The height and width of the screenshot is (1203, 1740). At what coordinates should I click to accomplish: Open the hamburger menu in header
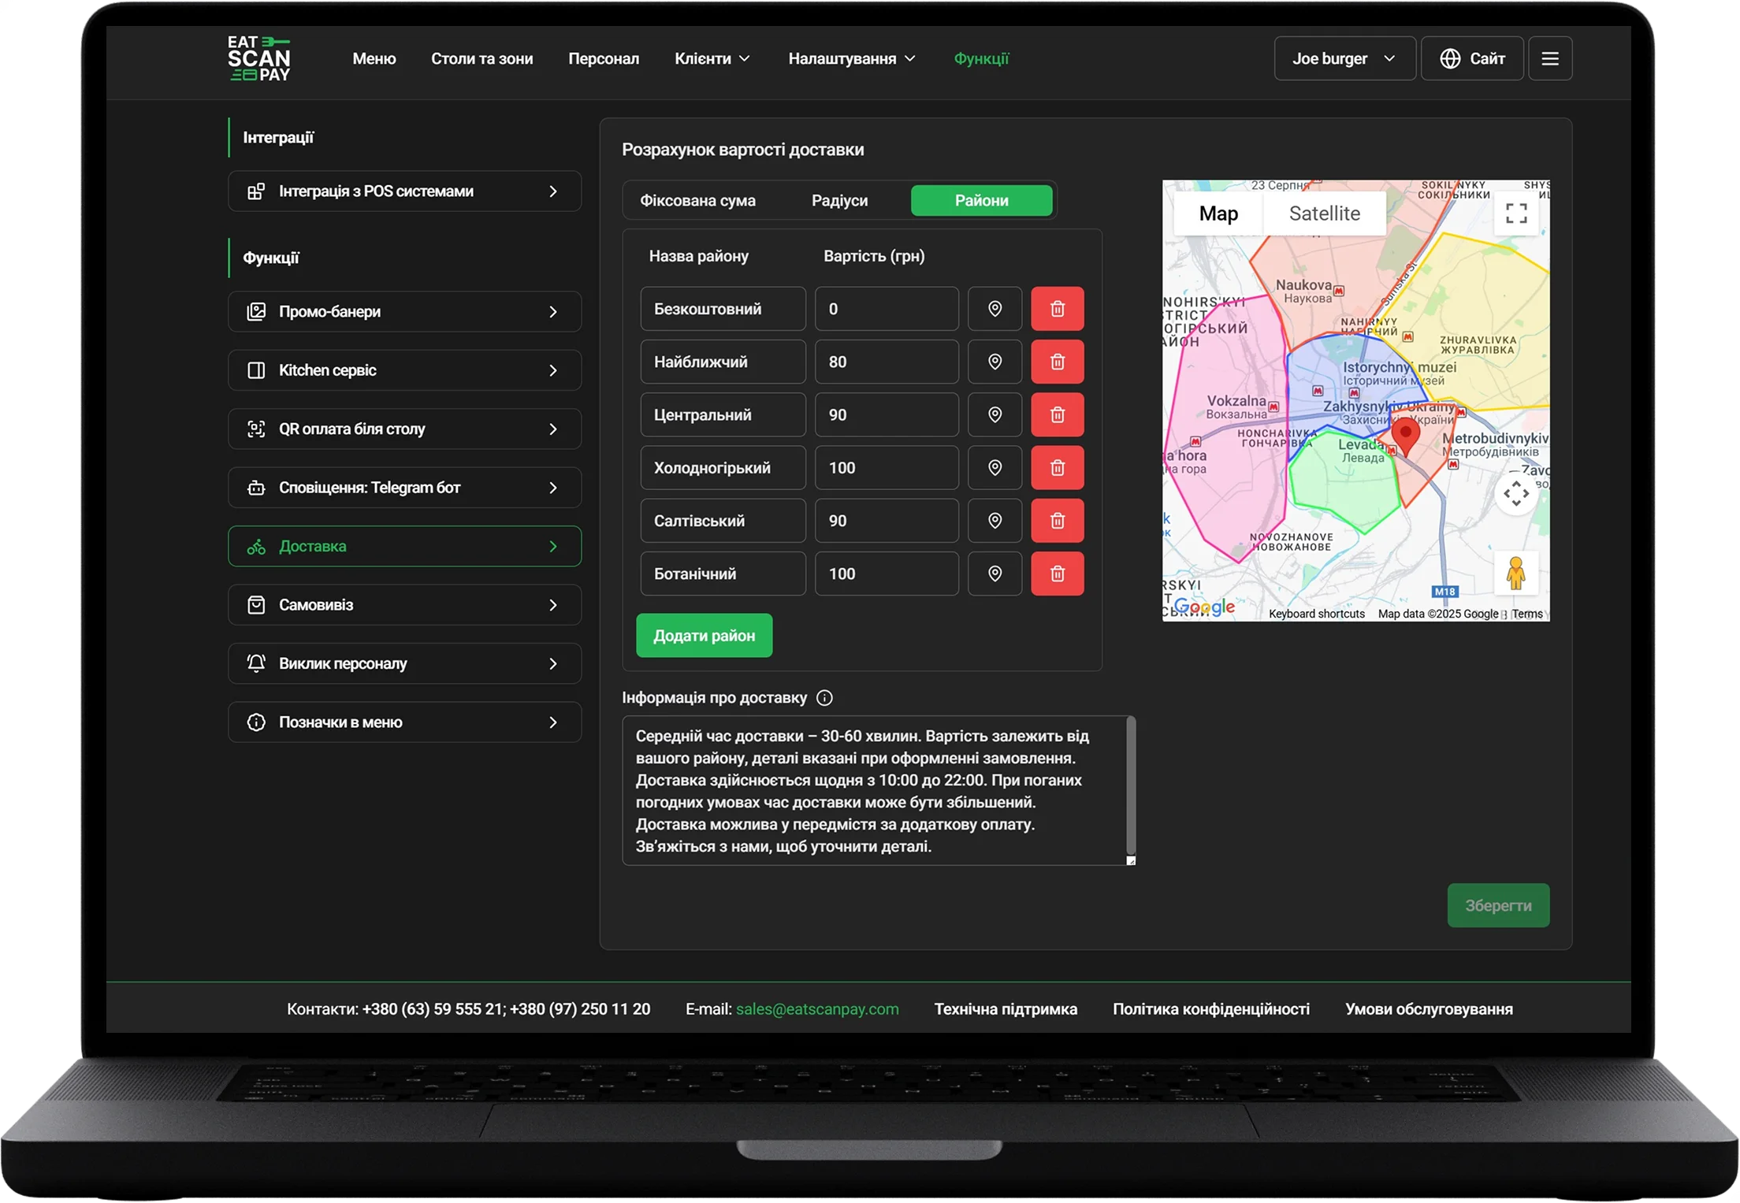[1549, 58]
